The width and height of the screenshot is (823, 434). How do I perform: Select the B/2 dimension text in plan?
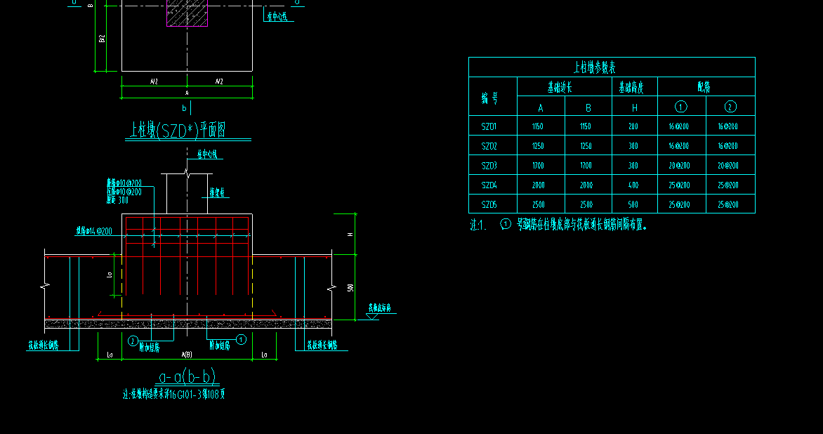[102, 39]
